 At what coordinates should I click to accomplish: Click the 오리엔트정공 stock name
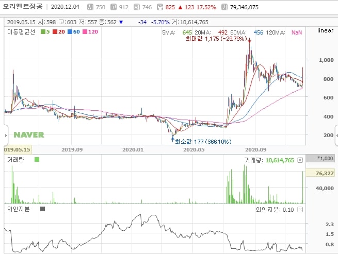[x=23, y=7]
